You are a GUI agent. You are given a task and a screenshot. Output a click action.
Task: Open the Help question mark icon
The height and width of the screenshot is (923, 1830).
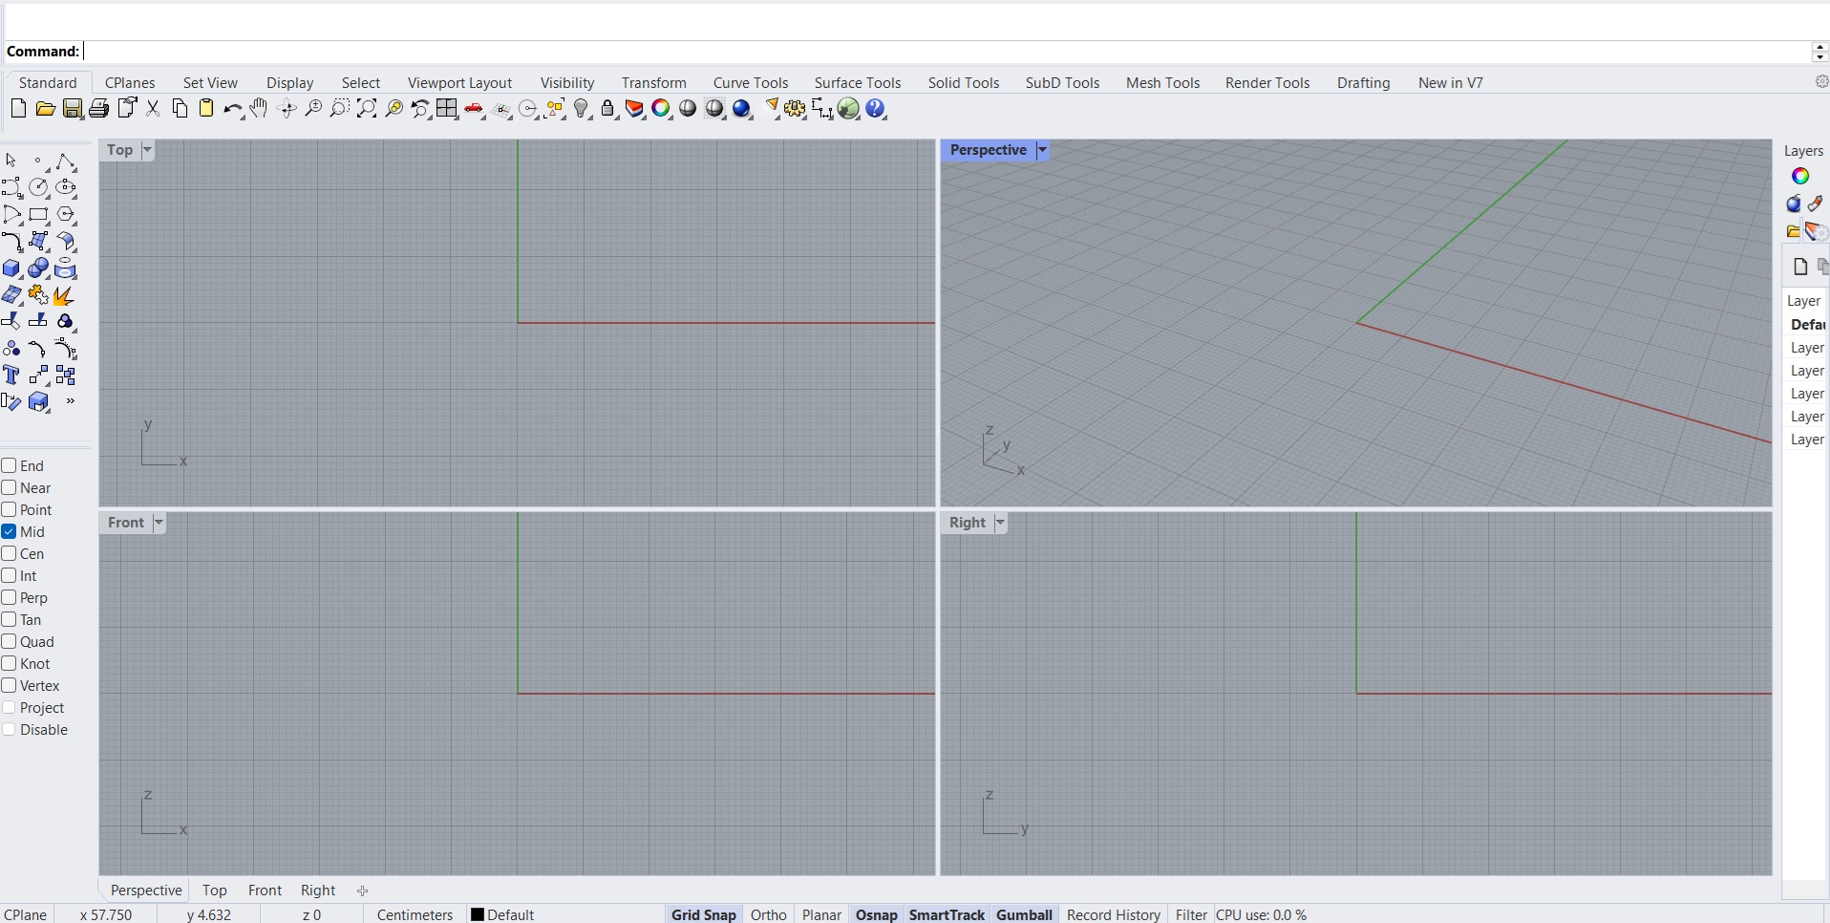876,109
